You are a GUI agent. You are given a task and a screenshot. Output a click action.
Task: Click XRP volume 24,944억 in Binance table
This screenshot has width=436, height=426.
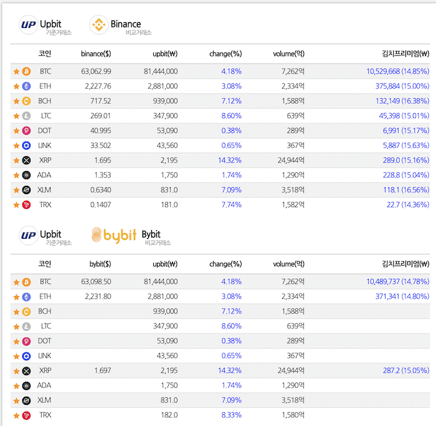point(291,160)
